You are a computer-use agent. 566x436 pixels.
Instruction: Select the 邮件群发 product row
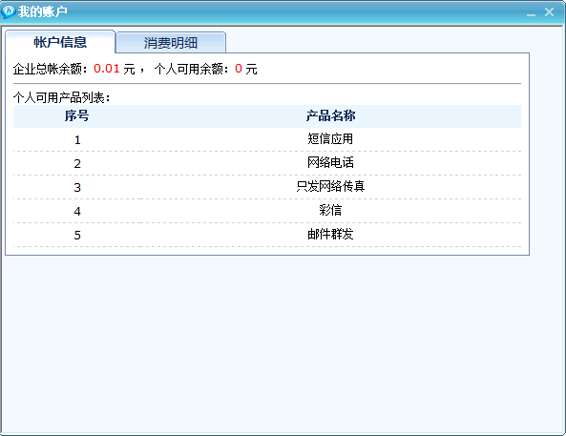coord(267,235)
